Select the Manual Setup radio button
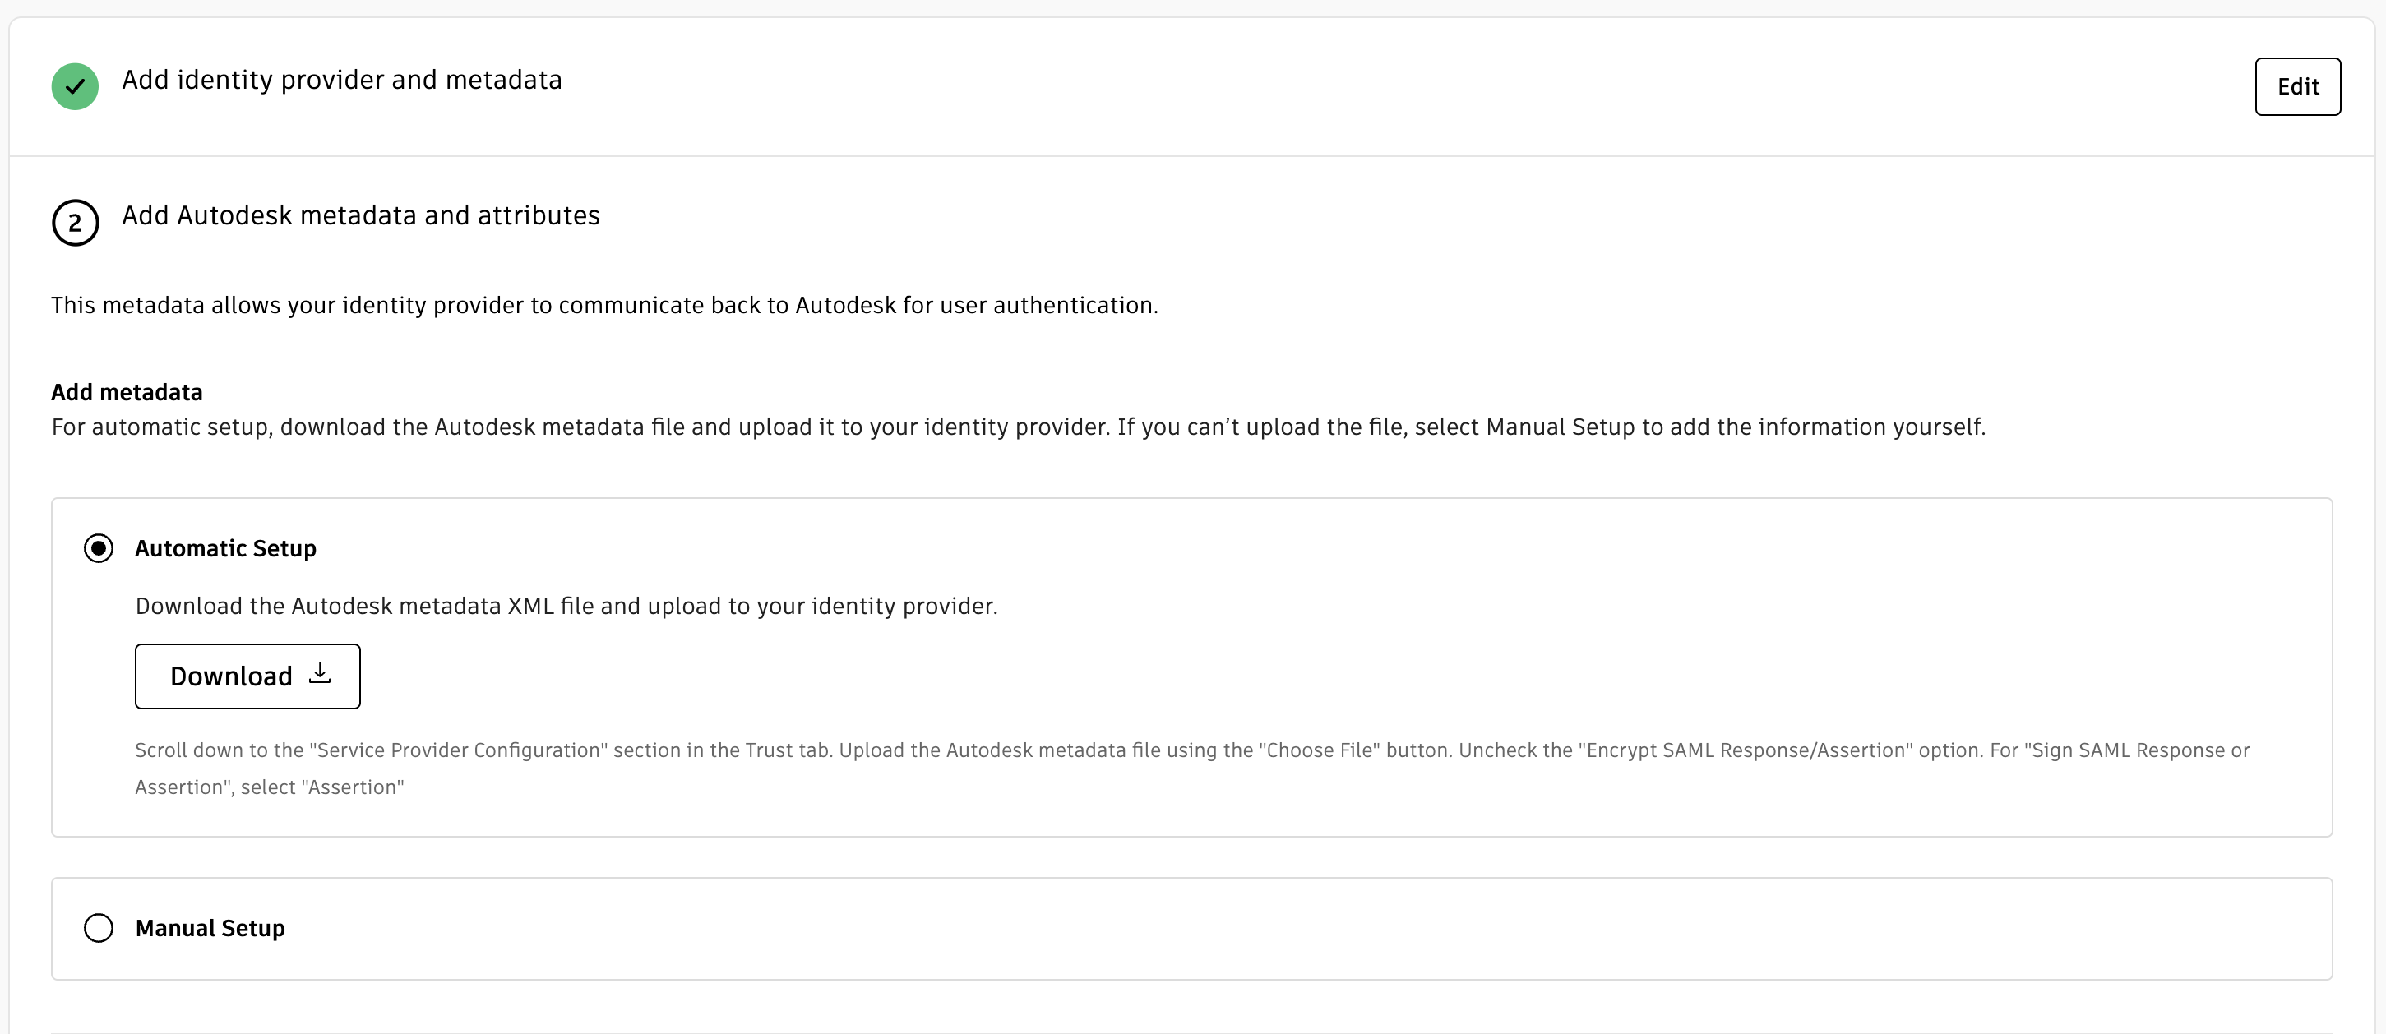2386x1034 pixels. pos(98,927)
